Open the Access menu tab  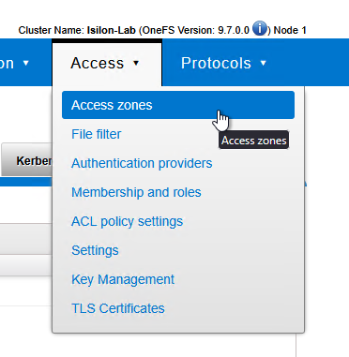tap(107, 63)
